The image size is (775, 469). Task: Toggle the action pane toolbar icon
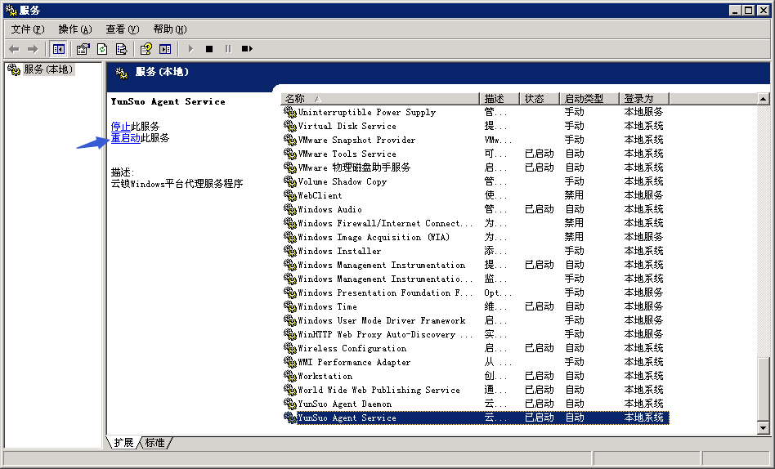[x=165, y=49]
